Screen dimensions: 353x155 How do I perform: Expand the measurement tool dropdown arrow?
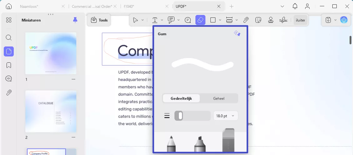click(237, 20)
